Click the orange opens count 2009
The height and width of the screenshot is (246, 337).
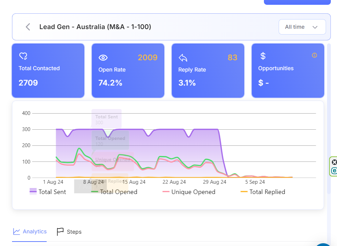point(148,57)
